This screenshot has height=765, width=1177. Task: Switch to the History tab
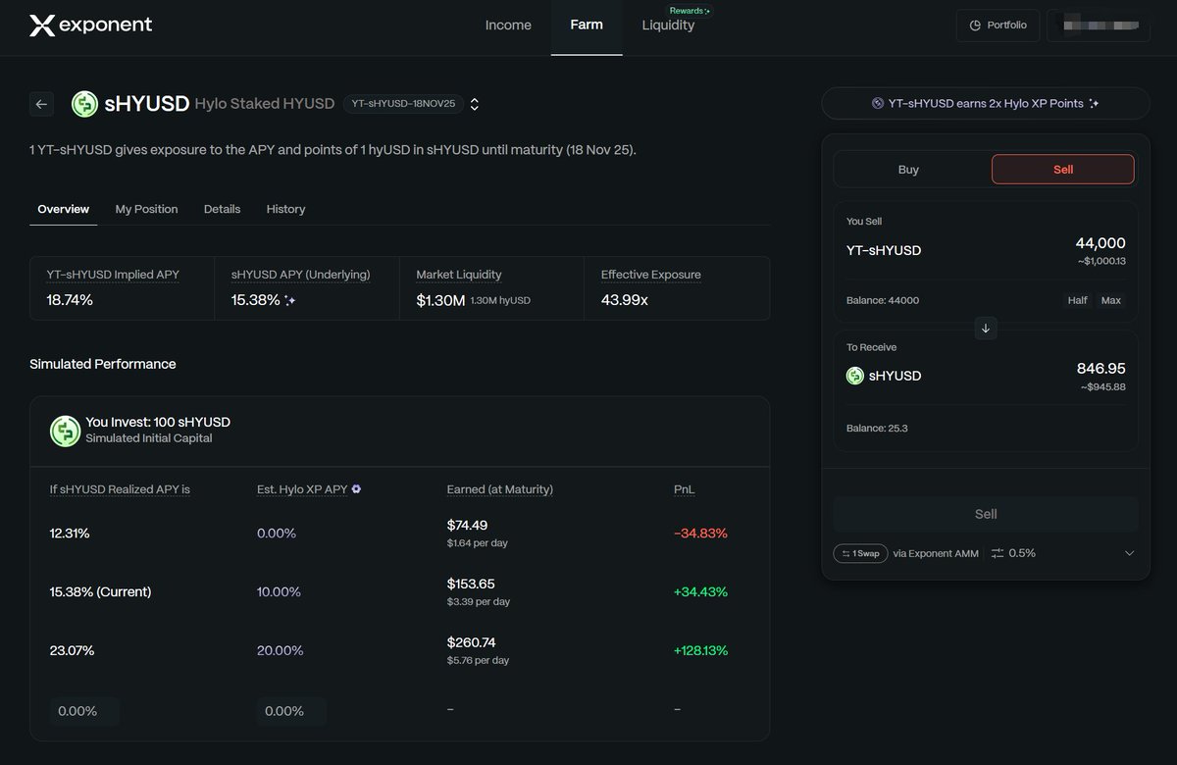point(285,209)
